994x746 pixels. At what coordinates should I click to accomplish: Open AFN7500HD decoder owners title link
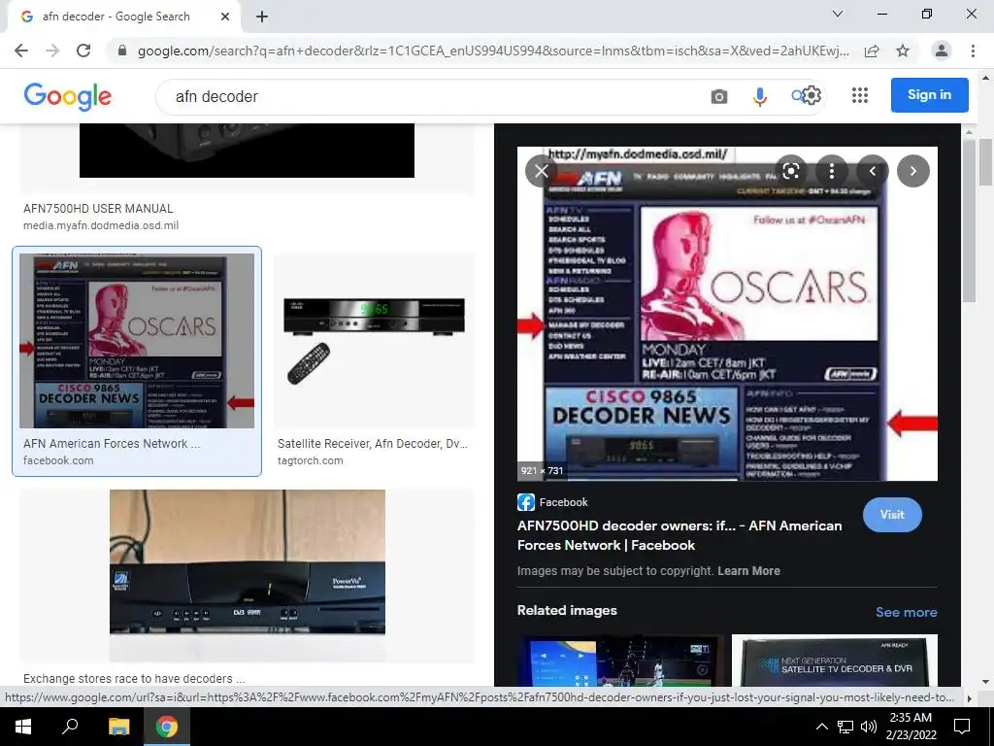(x=679, y=535)
